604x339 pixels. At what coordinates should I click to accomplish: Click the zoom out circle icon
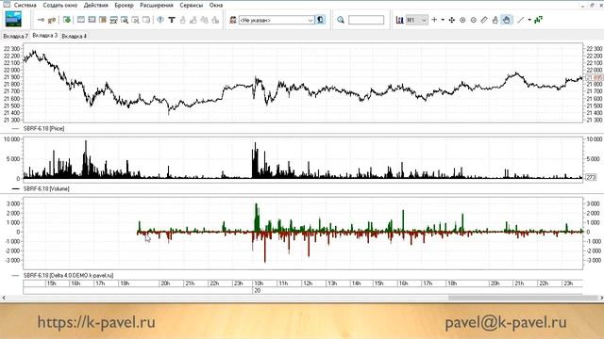point(474,20)
